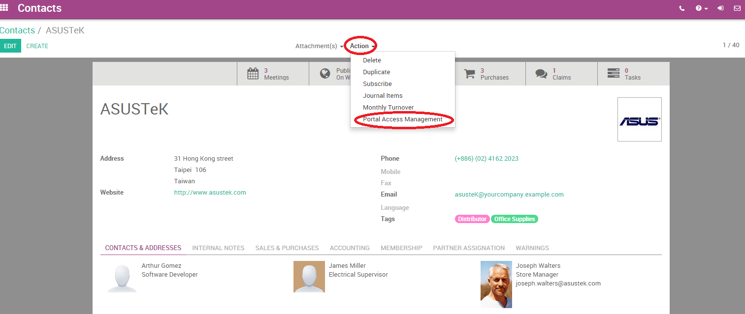Open the Meetings calendar icon
Viewport: 745px width, 314px height.
point(253,72)
